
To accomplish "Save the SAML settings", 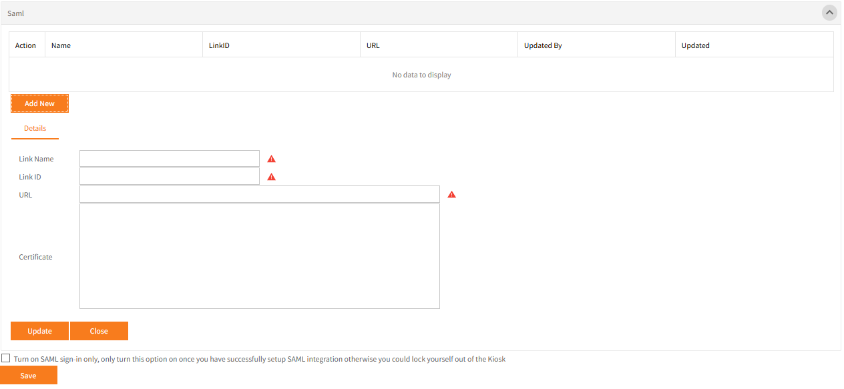I will 28,376.
